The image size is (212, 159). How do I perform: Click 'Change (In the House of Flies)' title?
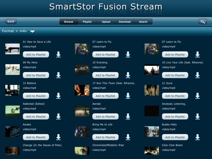click(42, 145)
